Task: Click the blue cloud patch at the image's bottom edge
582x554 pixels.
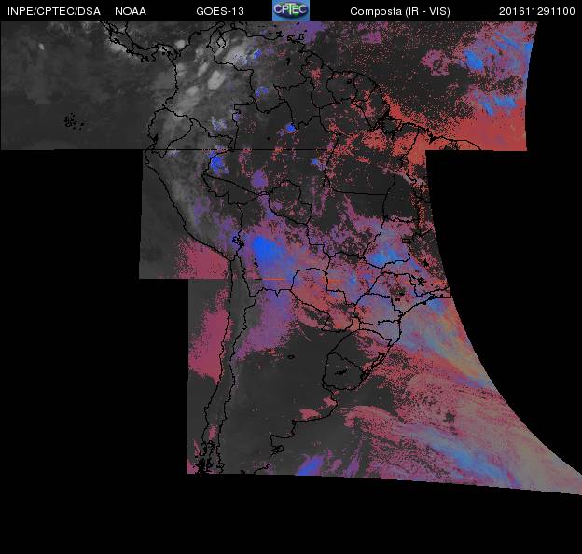Action: point(309,464)
